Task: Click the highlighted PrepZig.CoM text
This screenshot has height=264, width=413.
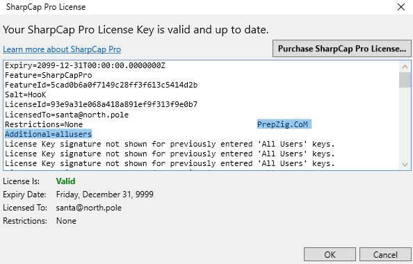Action: (284, 124)
